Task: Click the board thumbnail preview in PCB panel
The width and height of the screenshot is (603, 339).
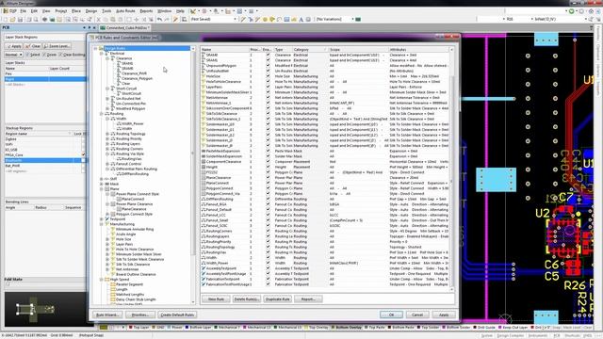Action: pyautogui.click(x=44, y=309)
